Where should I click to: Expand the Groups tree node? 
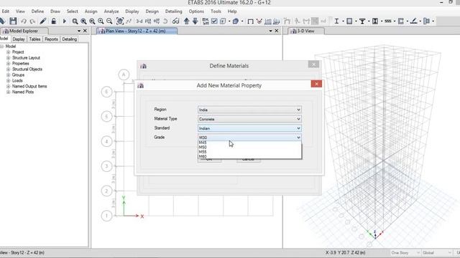(8, 75)
